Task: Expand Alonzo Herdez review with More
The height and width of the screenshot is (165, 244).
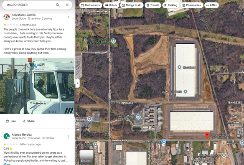Action: pyautogui.click(x=7, y=164)
